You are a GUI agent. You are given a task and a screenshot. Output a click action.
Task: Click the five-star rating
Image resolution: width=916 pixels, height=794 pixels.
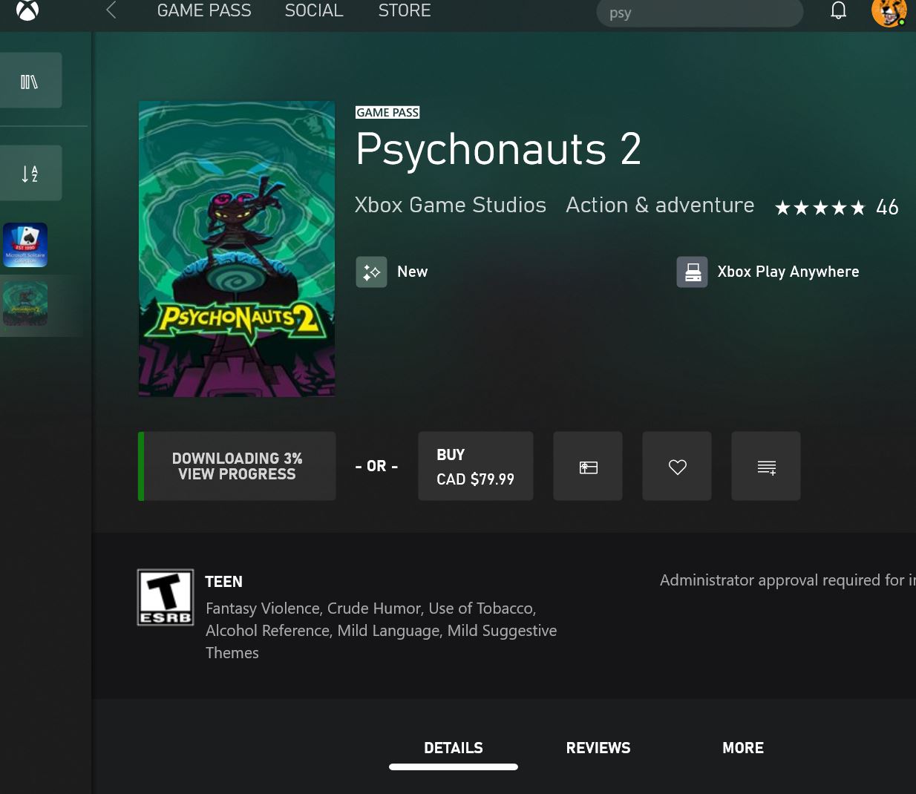pyautogui.click(x=820, y=208)
